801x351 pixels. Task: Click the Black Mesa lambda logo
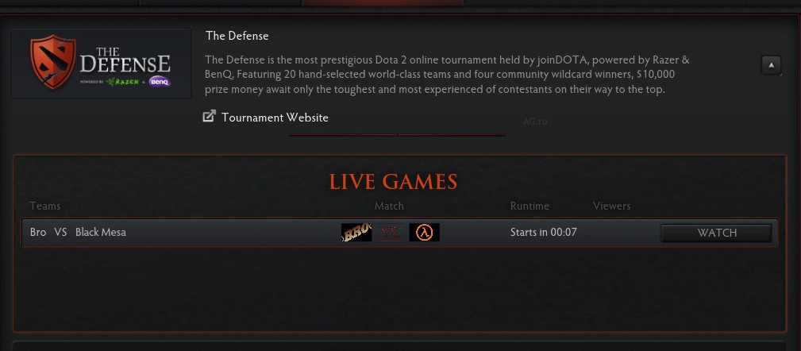point(424,233)
